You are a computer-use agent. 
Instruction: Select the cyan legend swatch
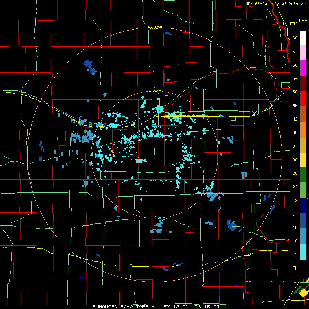[x=303, y=252]
